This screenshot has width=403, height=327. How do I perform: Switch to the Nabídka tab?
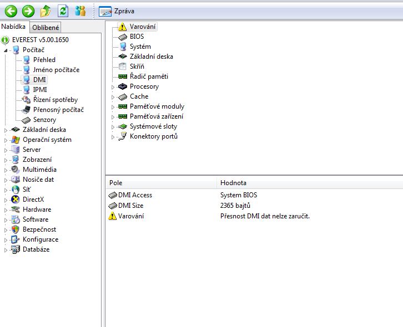[14, 27]
